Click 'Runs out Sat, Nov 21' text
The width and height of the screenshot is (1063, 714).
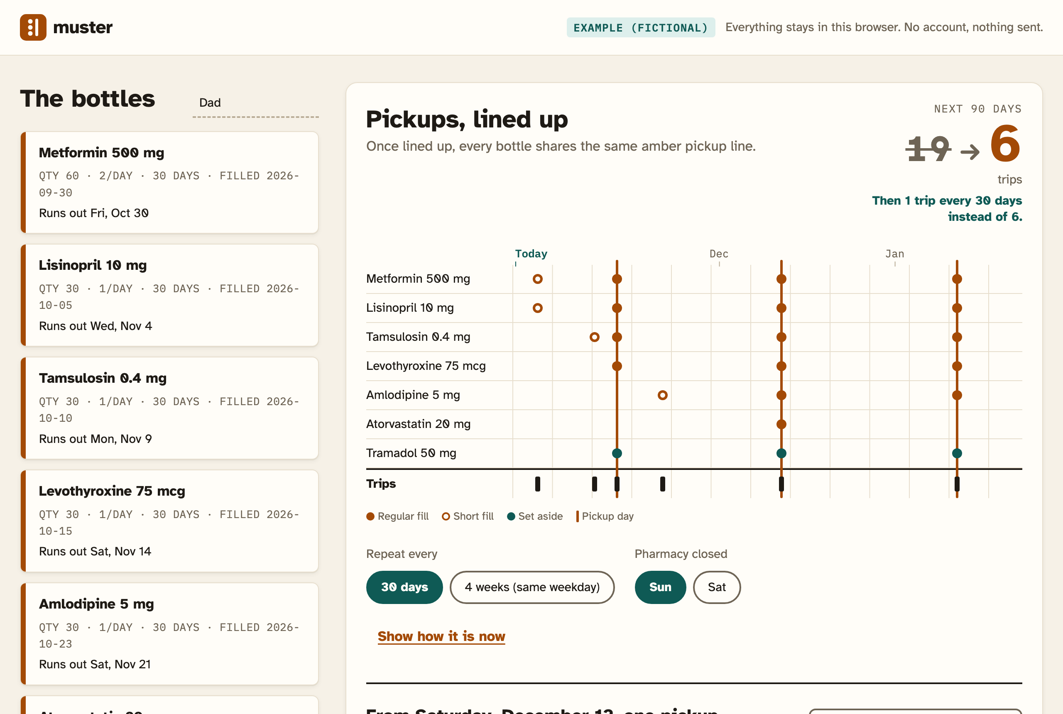click(x=95, y=664)
